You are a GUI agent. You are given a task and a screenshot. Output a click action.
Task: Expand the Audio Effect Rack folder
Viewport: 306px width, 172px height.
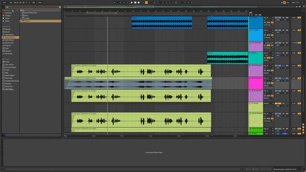(21, 13)
